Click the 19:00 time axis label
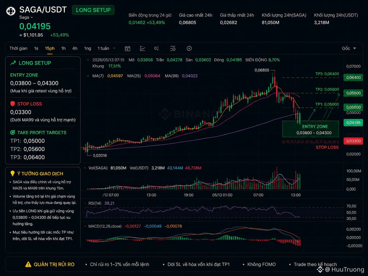The image size is (368, 276). pyautogui.click(x=189, y=195)
